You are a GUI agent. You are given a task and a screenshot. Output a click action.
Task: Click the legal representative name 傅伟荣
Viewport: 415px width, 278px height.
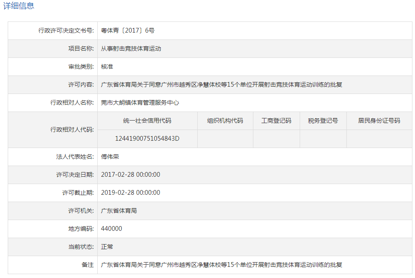pyautogui.click(x=110, y=157)
